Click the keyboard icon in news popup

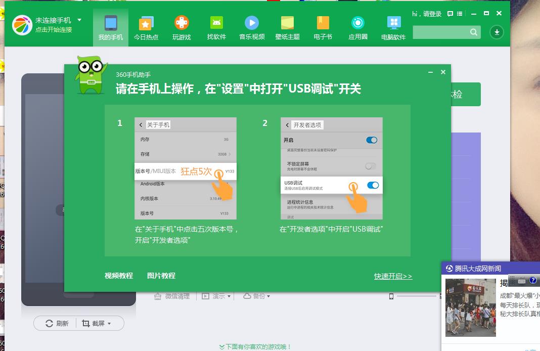[522, 281]
